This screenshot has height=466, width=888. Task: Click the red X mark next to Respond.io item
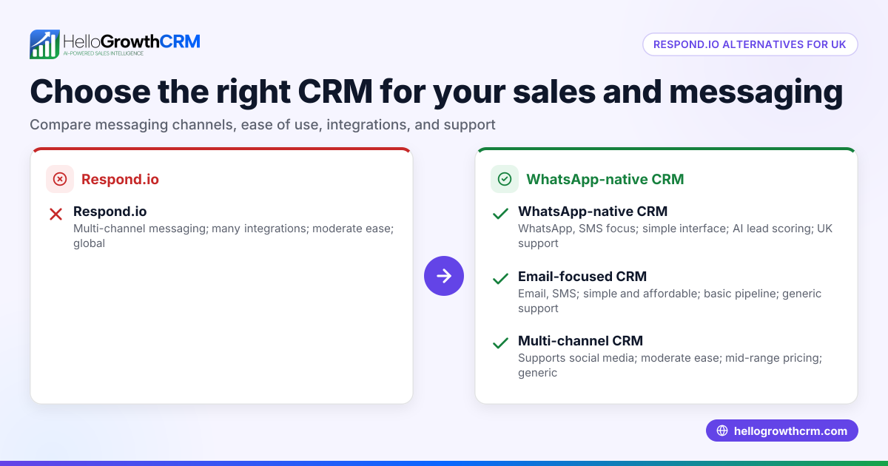click(55, 215)
